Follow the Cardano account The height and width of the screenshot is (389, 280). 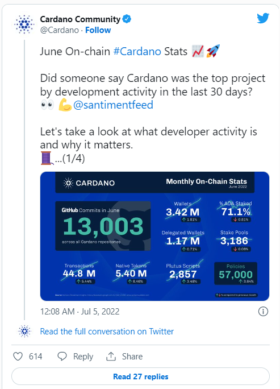click(x=98, y=30)
